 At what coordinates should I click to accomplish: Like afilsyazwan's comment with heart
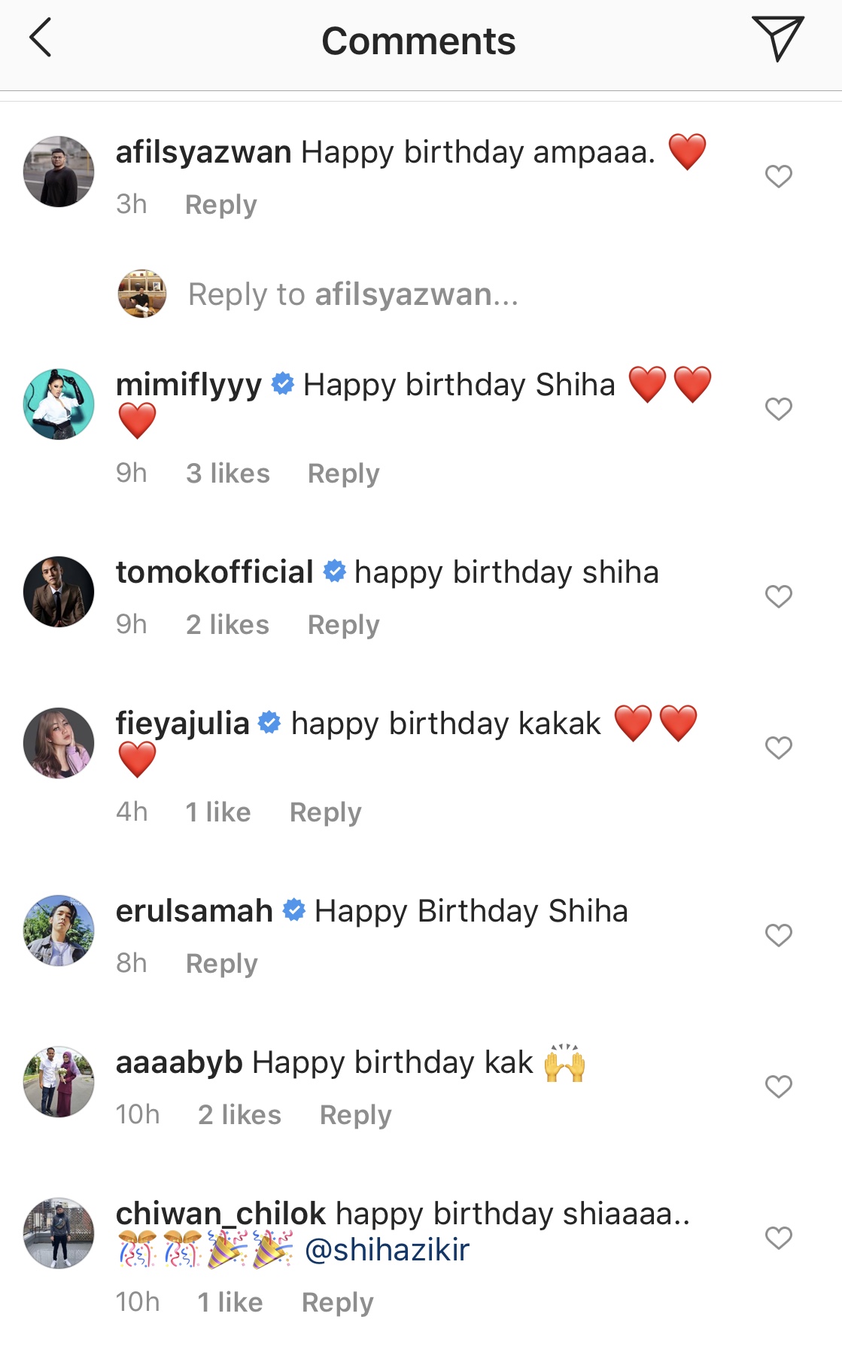coord(778,177)
